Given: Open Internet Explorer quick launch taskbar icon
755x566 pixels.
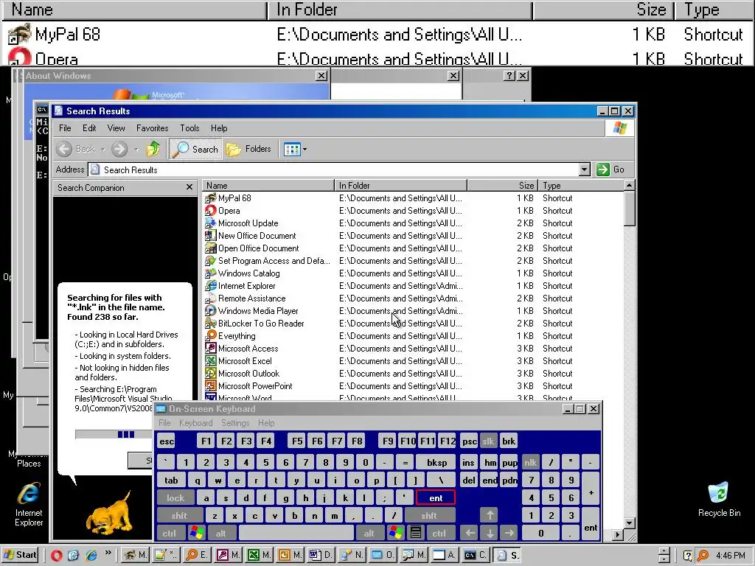Looking at the screenshot, I should pyautogui.click(x=91, y=555).
